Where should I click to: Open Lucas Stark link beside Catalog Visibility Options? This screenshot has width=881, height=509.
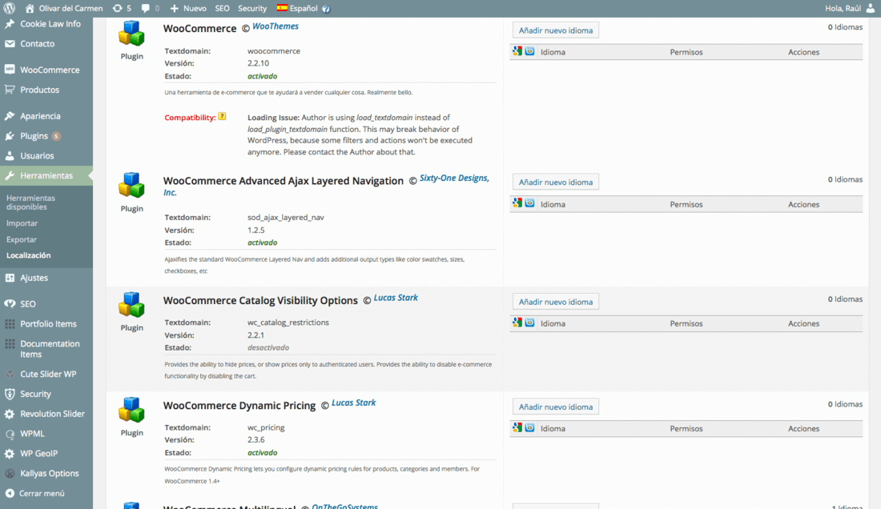click(x=396, y=298)
